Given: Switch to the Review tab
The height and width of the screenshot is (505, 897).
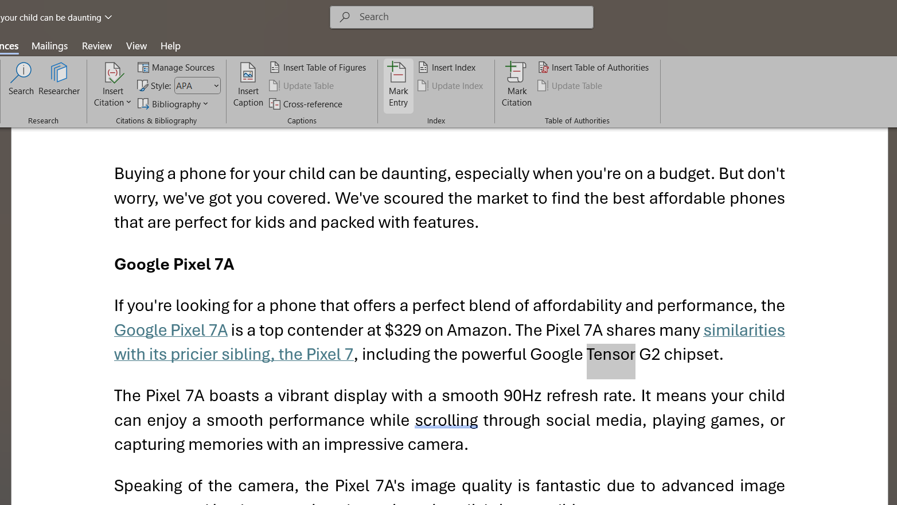Looking at the screenshot, I should 97,46.
